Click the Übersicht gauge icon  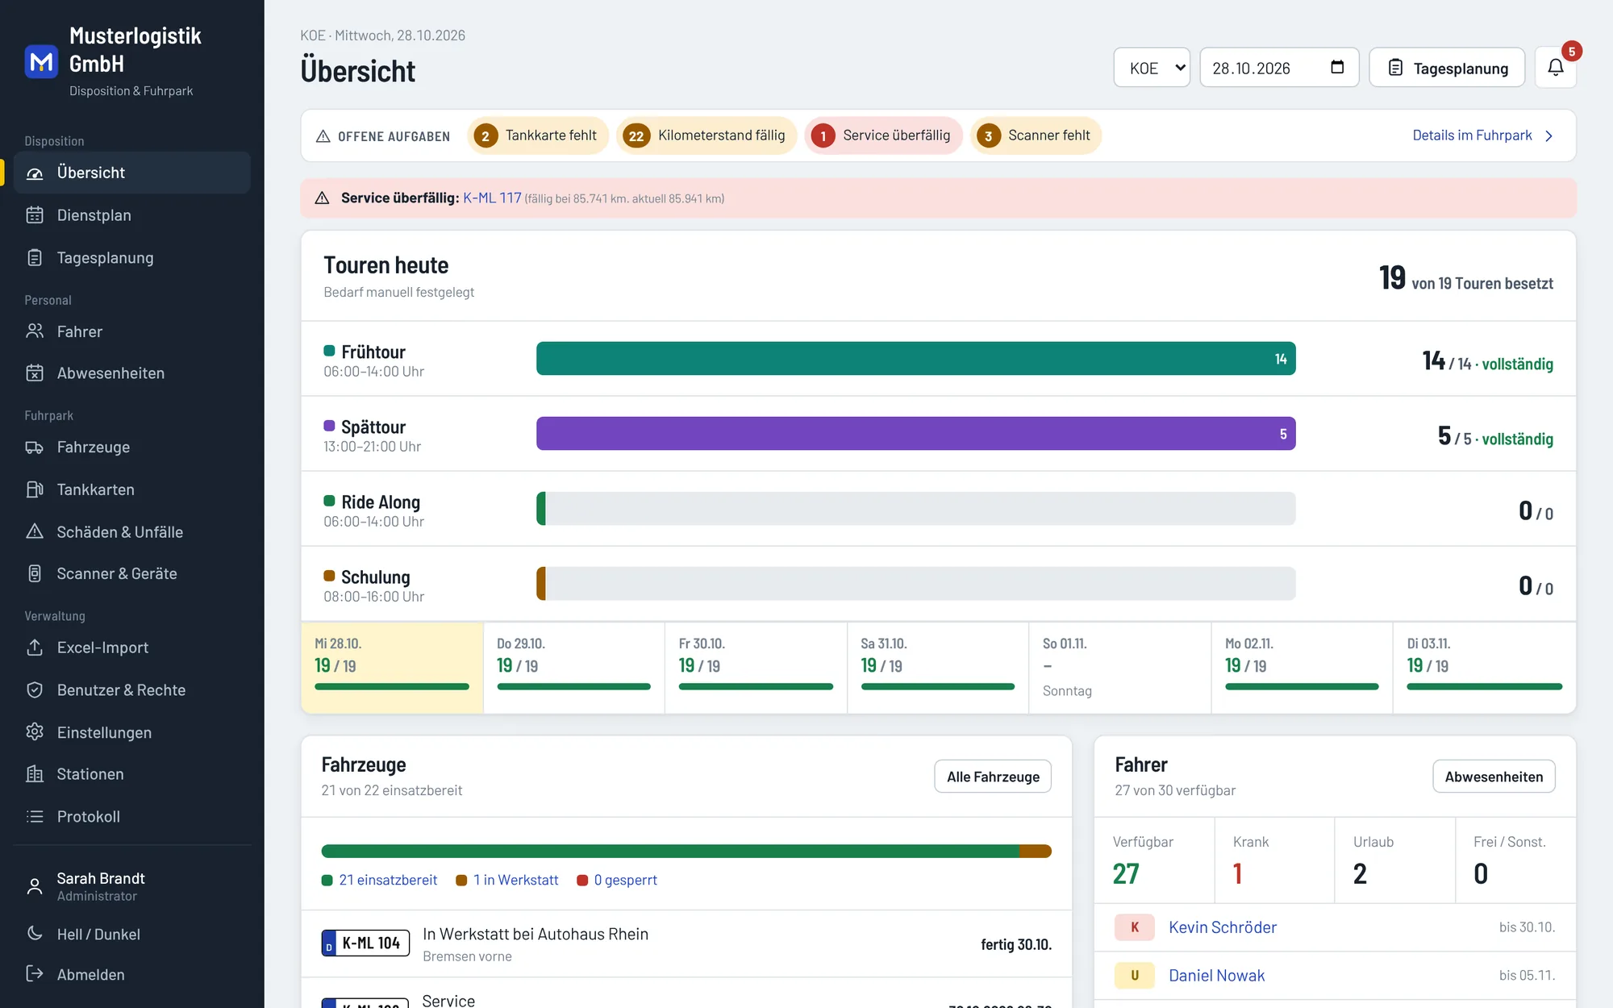point(35,173)
